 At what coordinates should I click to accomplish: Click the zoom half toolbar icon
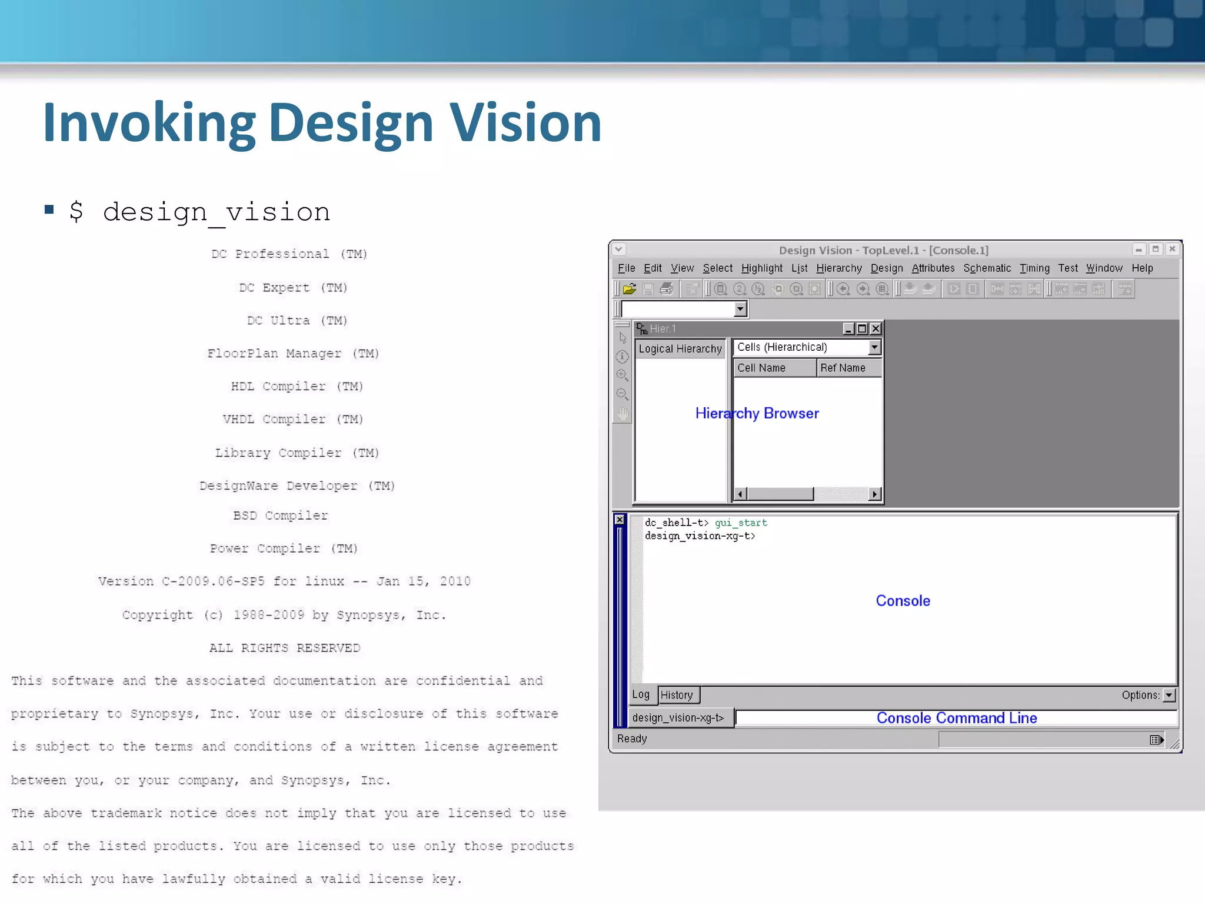point(758,289)
